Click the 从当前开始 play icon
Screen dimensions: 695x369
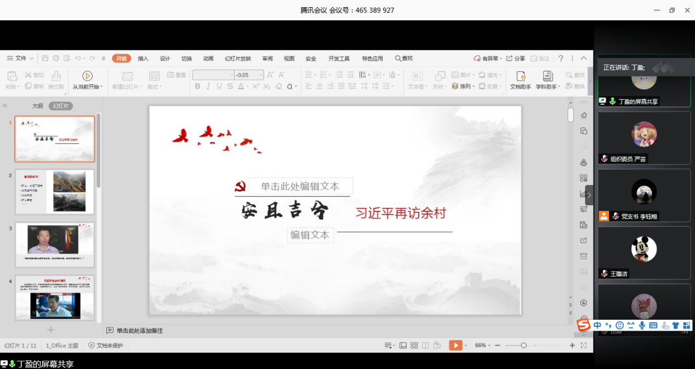coord(87,76)
